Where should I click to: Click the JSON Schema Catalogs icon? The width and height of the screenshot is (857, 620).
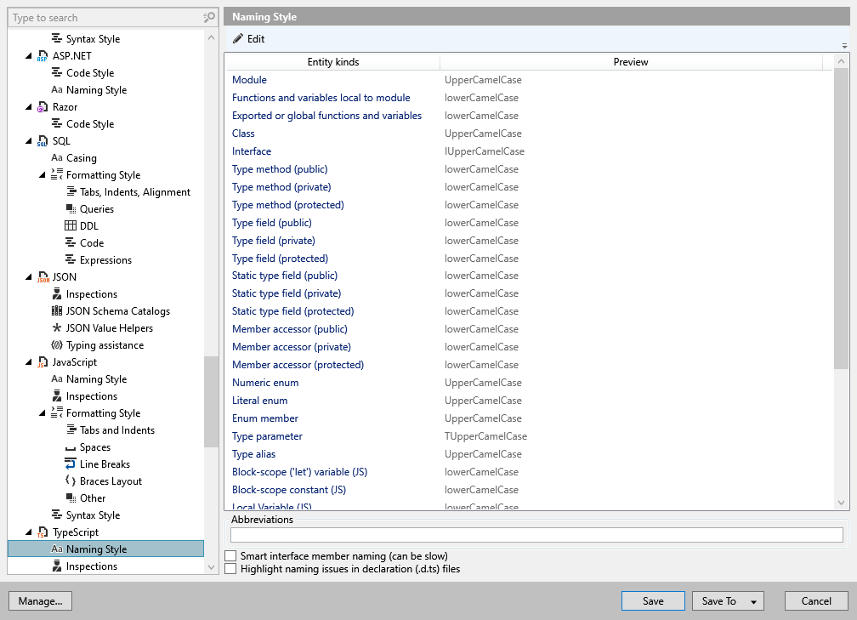tap(57, 311)
